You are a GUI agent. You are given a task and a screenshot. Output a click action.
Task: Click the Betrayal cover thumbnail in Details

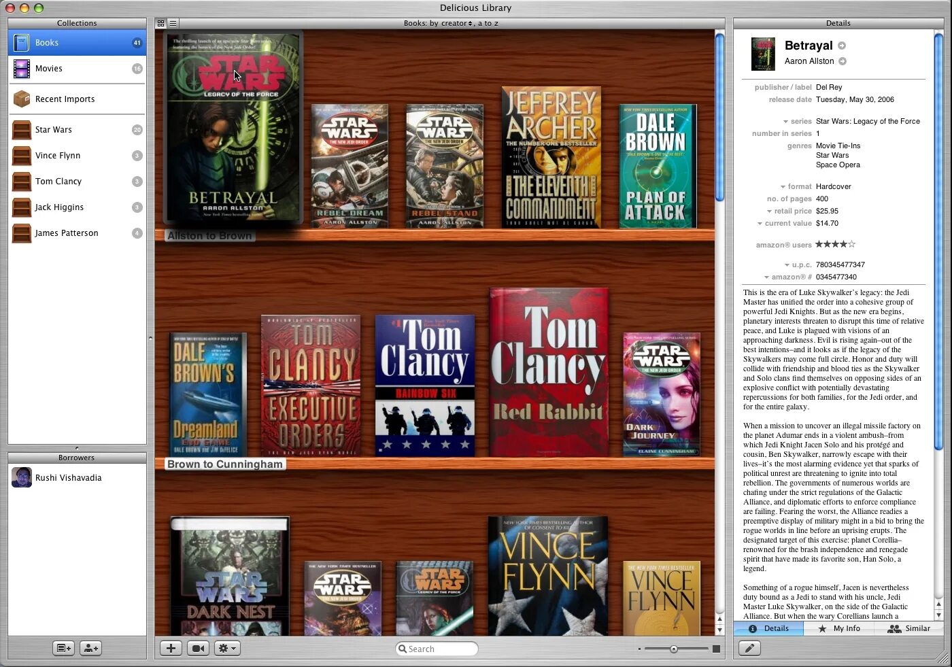(x=763, y=54)
